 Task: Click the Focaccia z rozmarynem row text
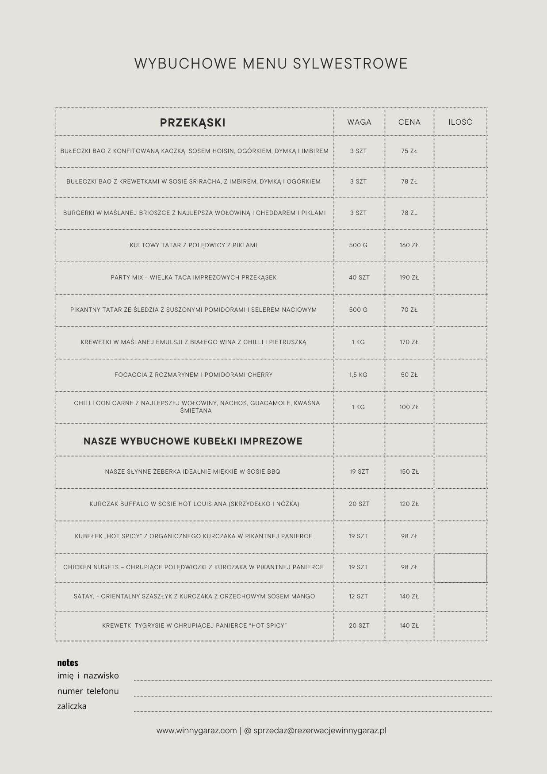point(194,375)
